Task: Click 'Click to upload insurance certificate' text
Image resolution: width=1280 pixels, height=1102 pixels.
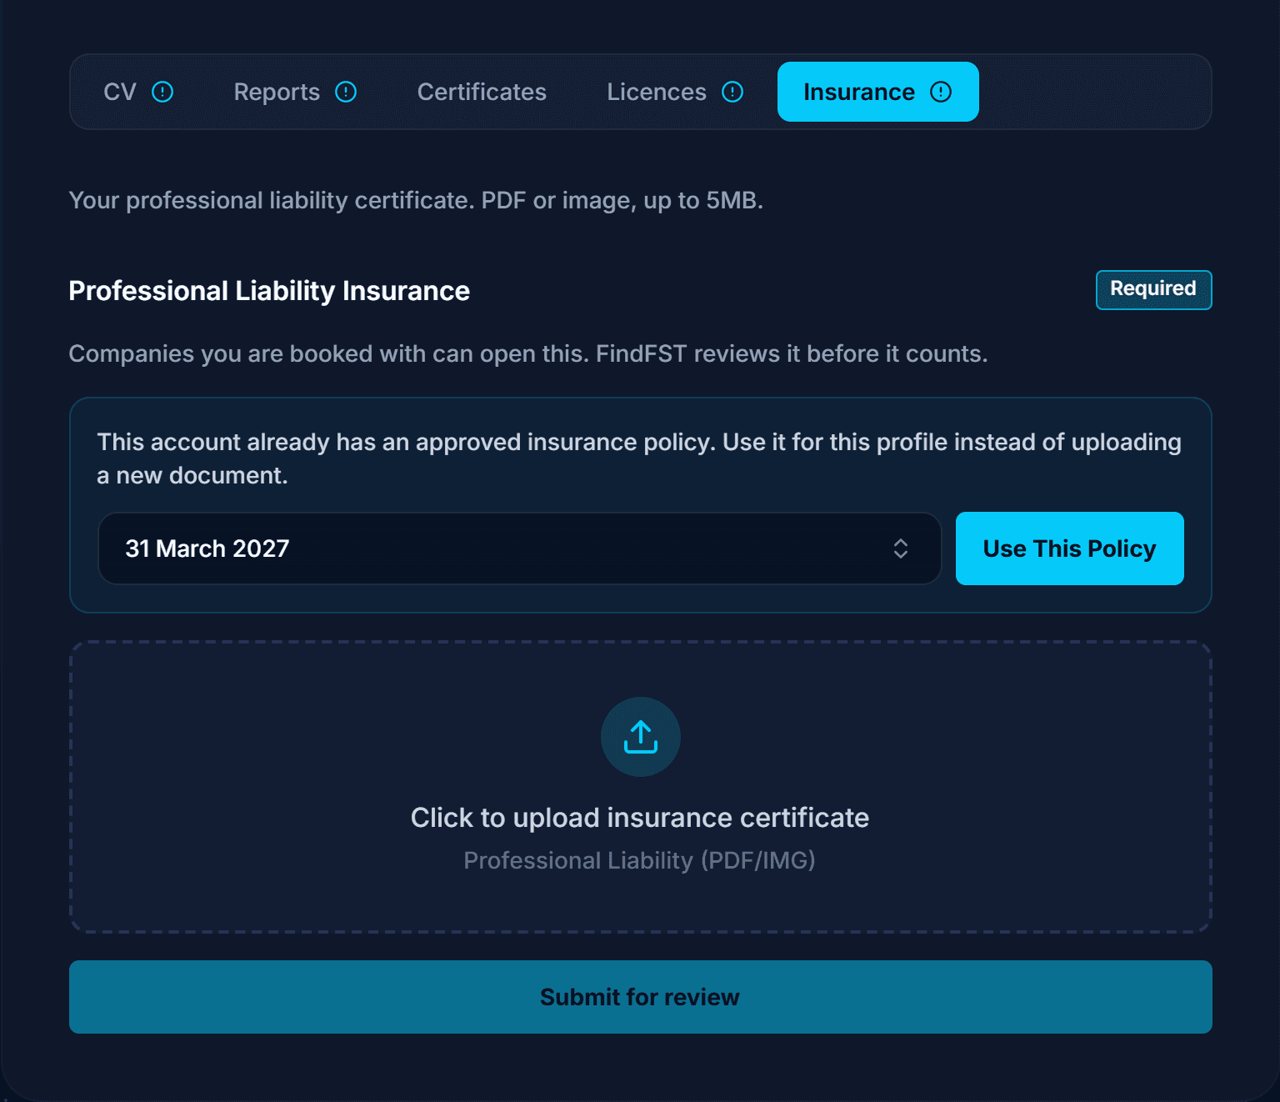Action: point(640,818)
